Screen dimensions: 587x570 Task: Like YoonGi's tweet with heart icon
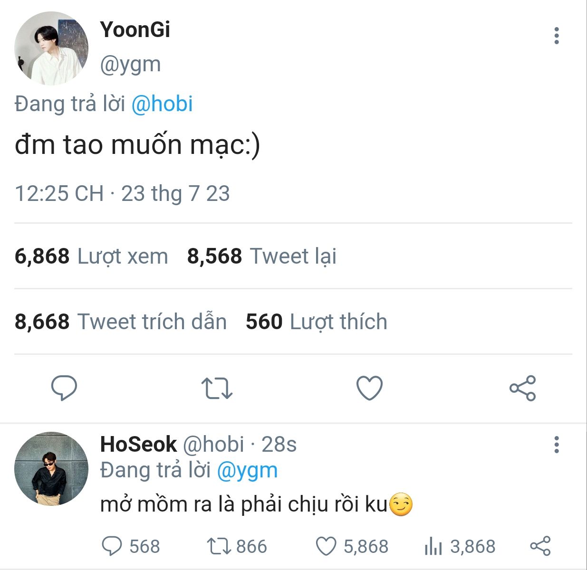[369, 388]
